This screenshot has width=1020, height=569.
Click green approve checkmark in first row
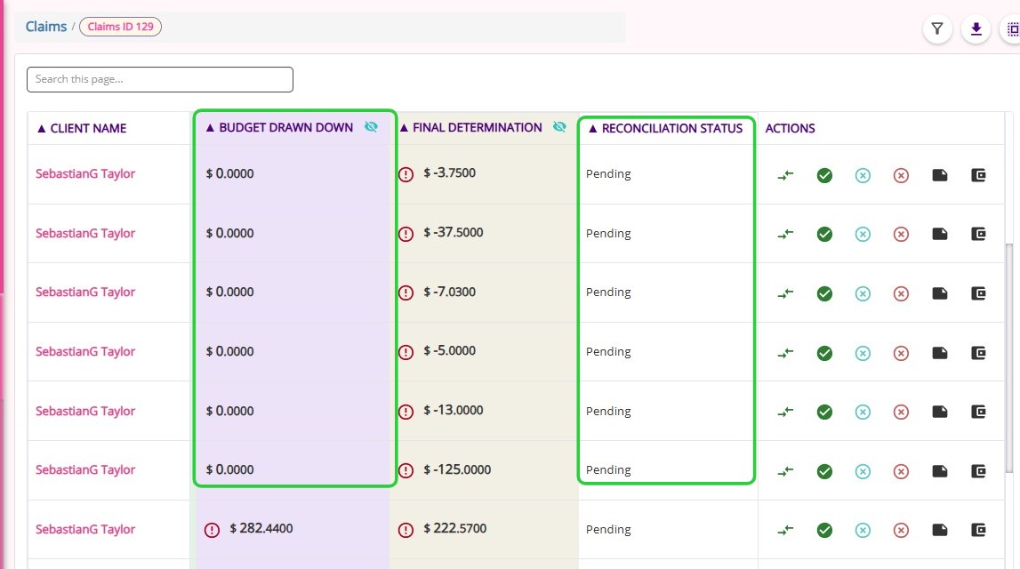pyautogui.click(x=824, y=175)
